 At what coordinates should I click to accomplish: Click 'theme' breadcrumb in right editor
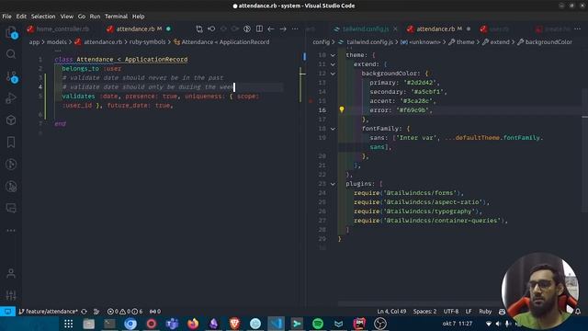(466, 42)
